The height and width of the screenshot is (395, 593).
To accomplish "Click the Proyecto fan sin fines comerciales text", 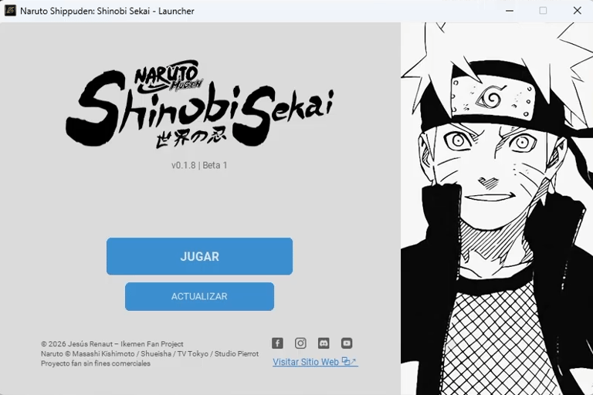I will tap(96, 363).
